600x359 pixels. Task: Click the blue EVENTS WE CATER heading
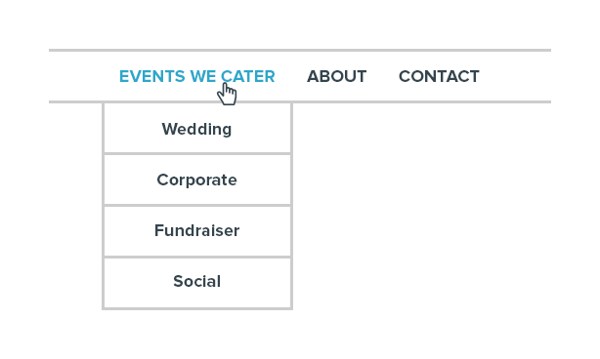197,76
